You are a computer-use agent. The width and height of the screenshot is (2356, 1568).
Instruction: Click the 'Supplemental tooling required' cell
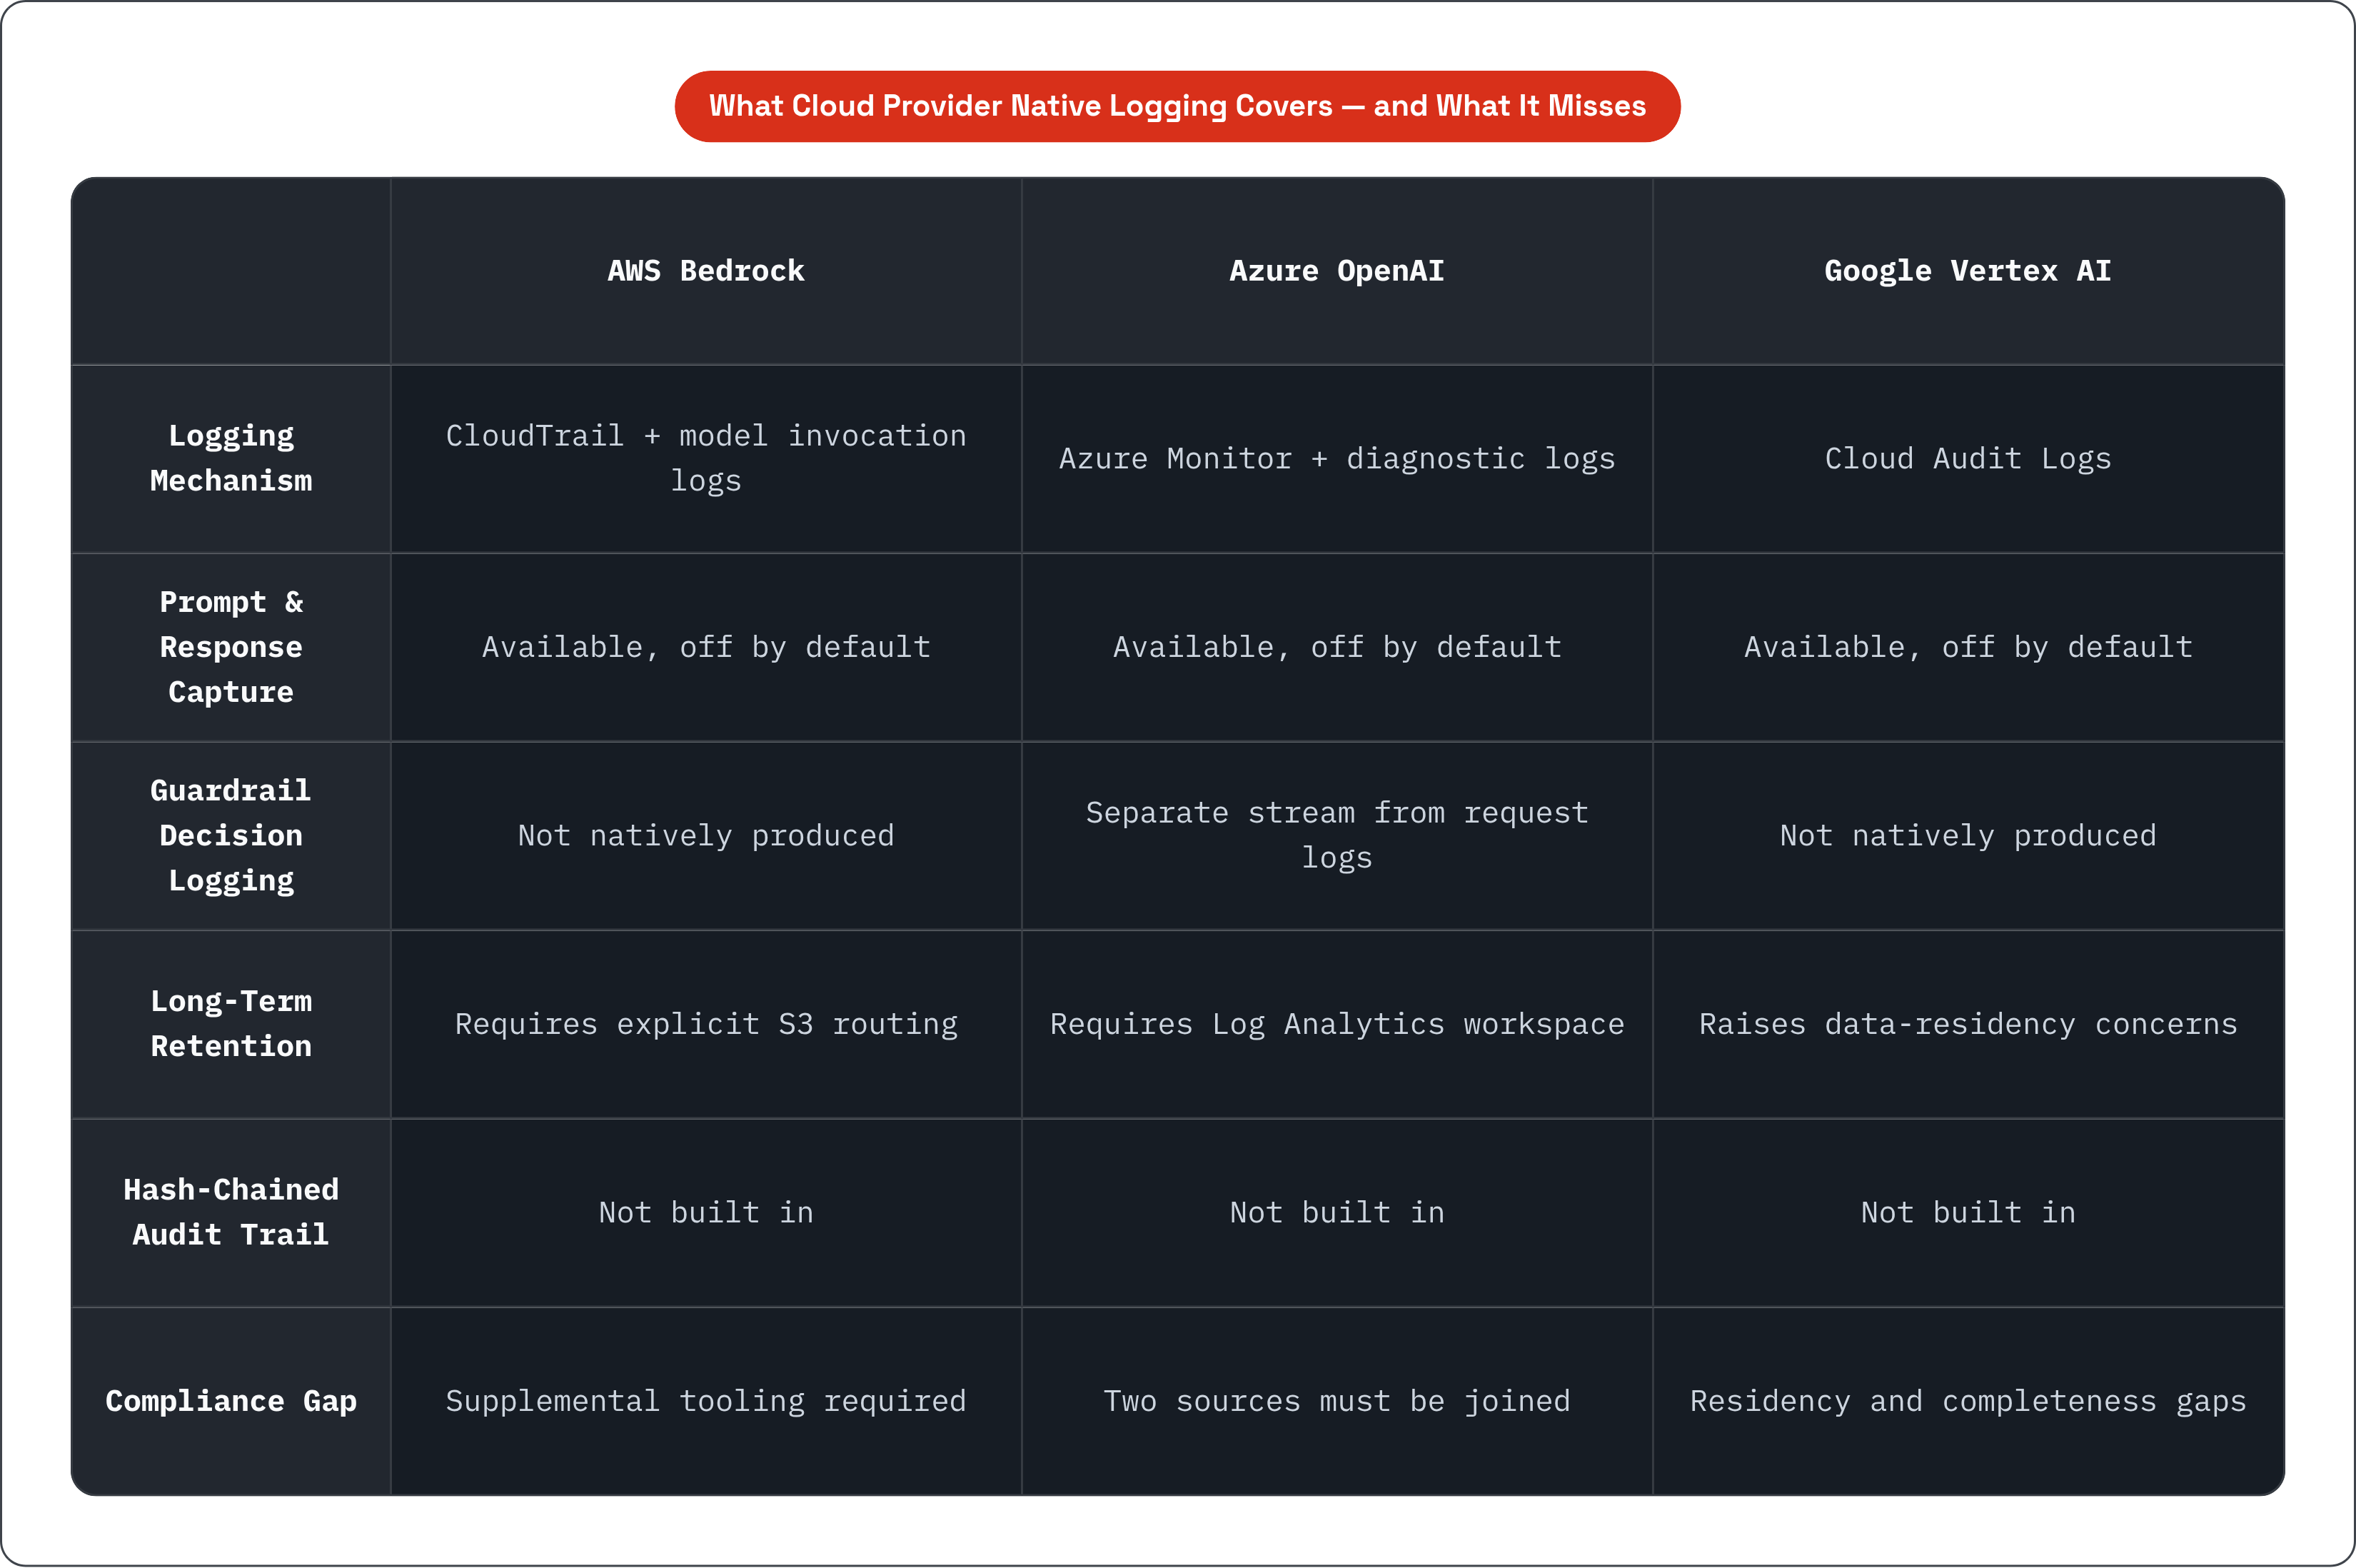click(x=705, y=1401)
